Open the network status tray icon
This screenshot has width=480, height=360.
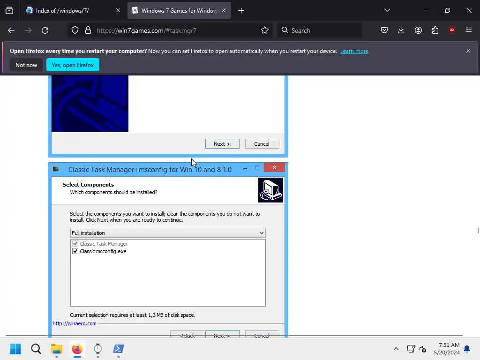pyautogui.click(x=411, y=349)
